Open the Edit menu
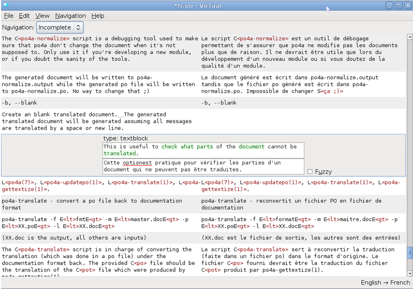This screenshot has height=289, width=413. [x=24, y=16]
